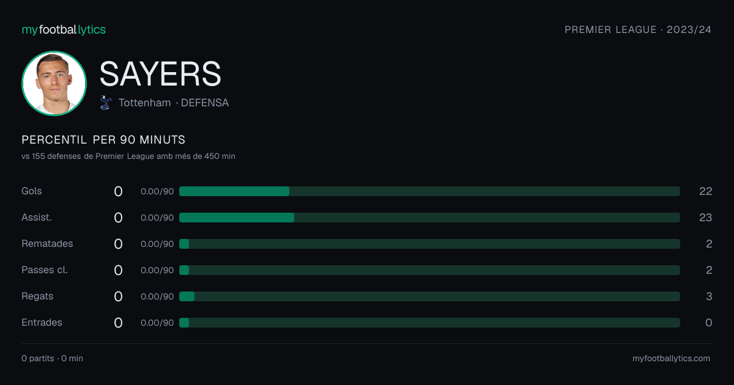Screen dimensions: 734x385
Task: Click the Regats percentile bar
Action: 429,296
